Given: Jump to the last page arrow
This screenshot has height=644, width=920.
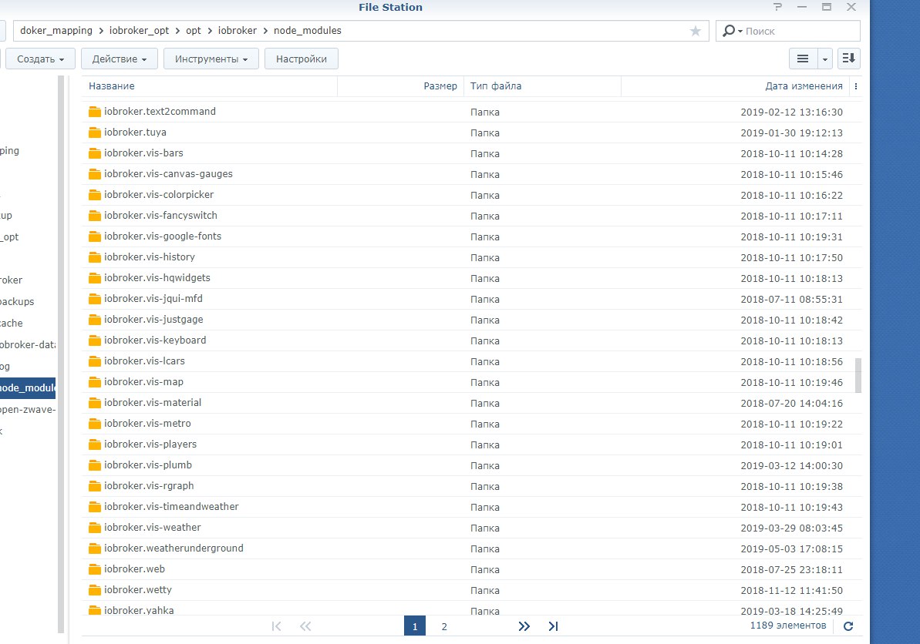Looking at the screenshot, I should pyautogui.click(x=553, y=626).
